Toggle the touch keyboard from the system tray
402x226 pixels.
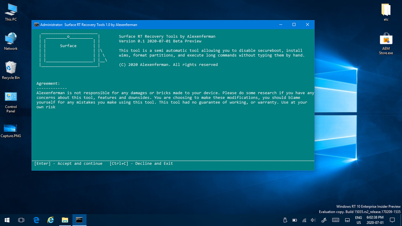[x=335, y=220]
